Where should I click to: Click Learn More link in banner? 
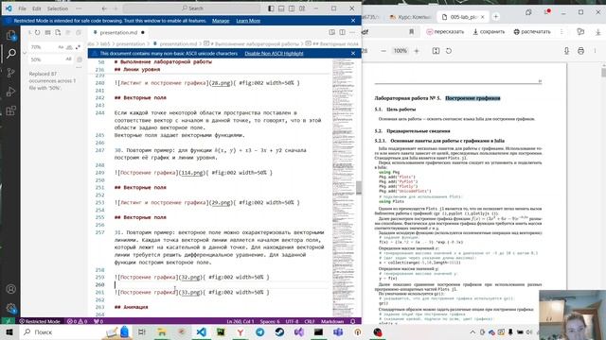[x=248, y=21]
